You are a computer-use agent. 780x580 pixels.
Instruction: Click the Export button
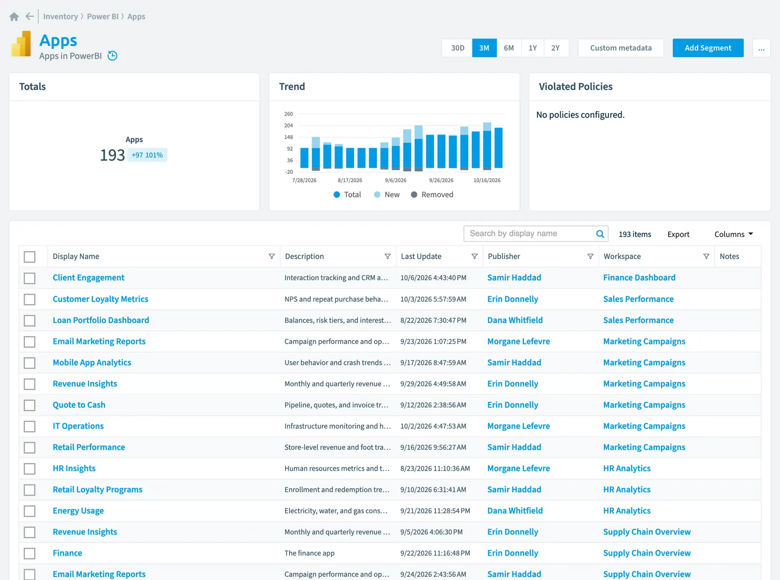pyautogui.click(x=679, y=234)
